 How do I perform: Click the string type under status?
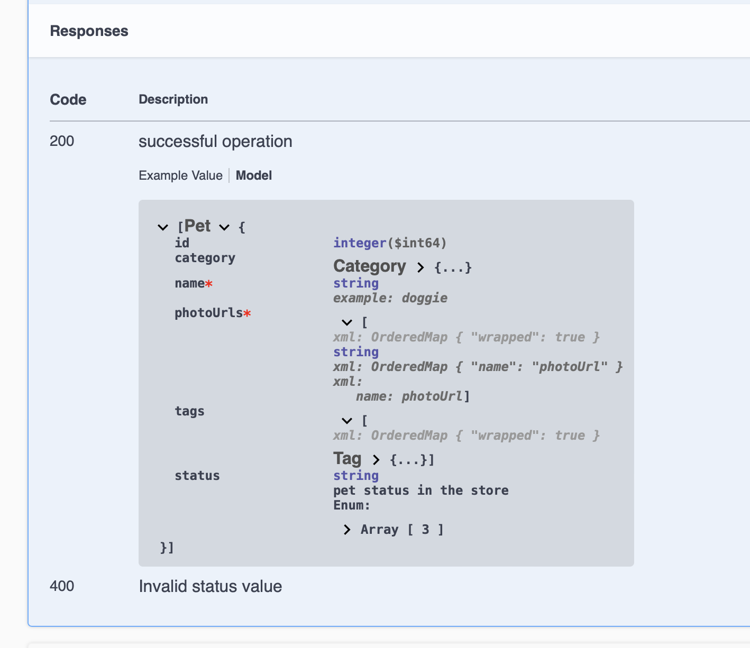pos(356,476)
